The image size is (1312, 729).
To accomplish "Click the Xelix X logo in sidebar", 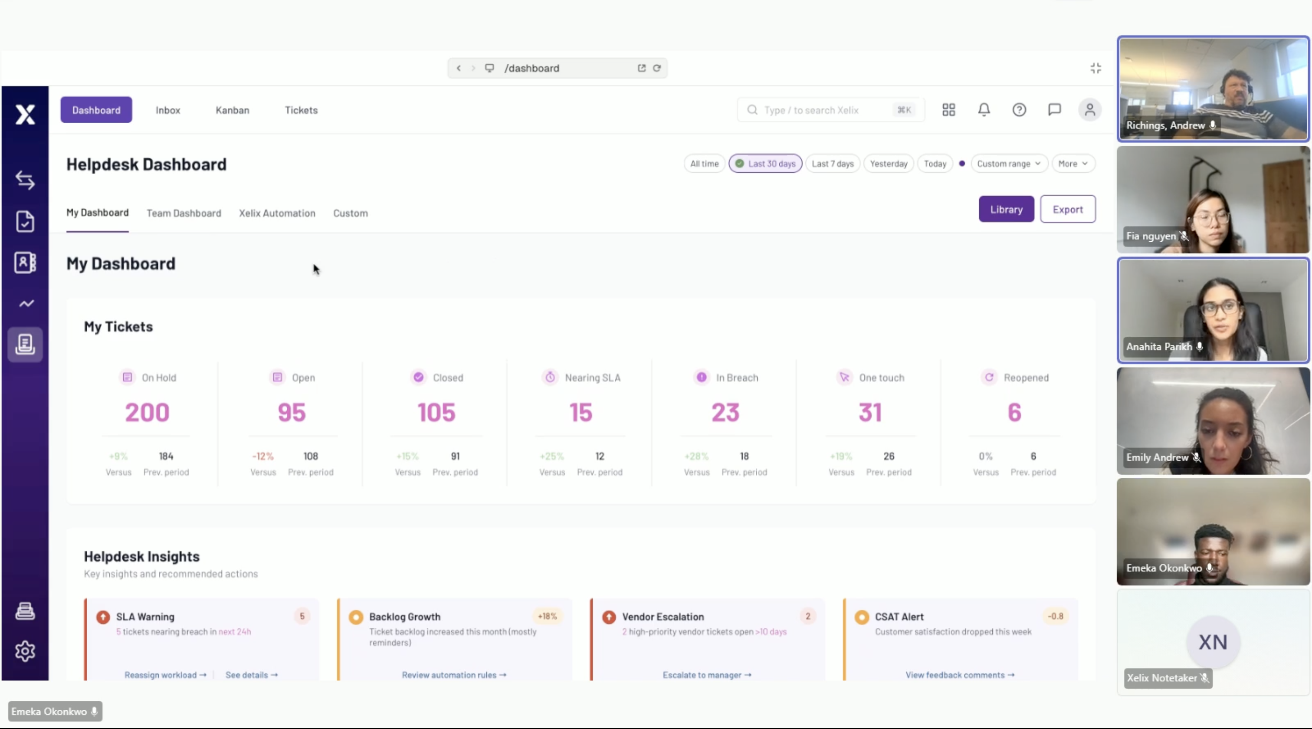I will point(25,114).
